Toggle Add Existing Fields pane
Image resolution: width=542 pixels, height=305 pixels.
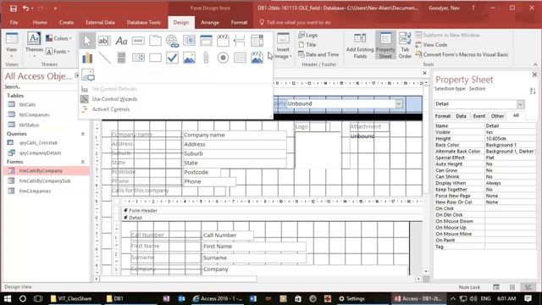point(360,45)
